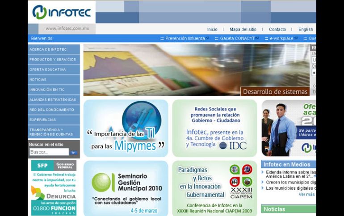This screenshot has height=216, width=344.
Task: Switch site language to English
Action: (306, 29)
